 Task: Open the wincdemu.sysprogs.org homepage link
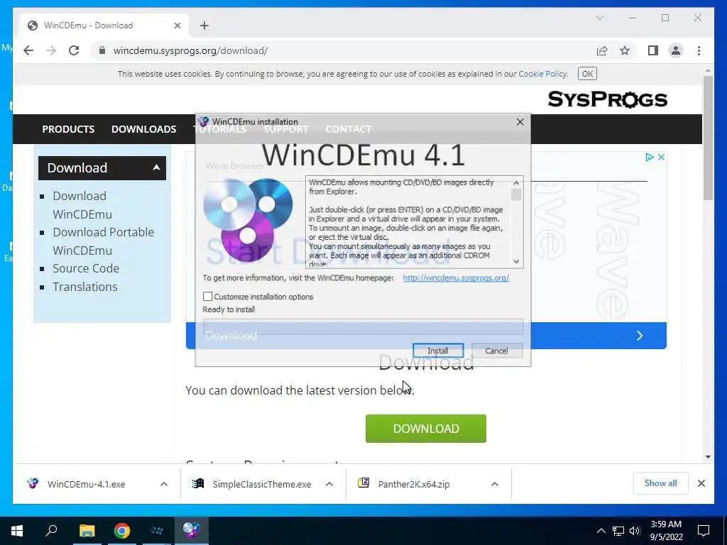(x=456, y=278)
